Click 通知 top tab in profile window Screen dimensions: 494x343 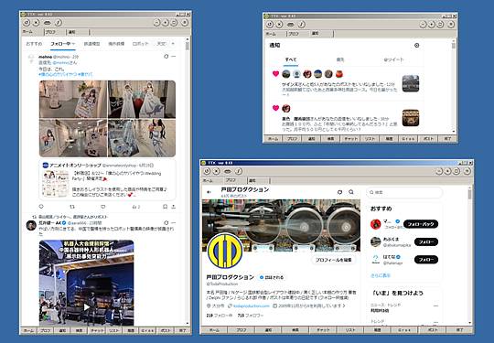click(x=258, y=180)
